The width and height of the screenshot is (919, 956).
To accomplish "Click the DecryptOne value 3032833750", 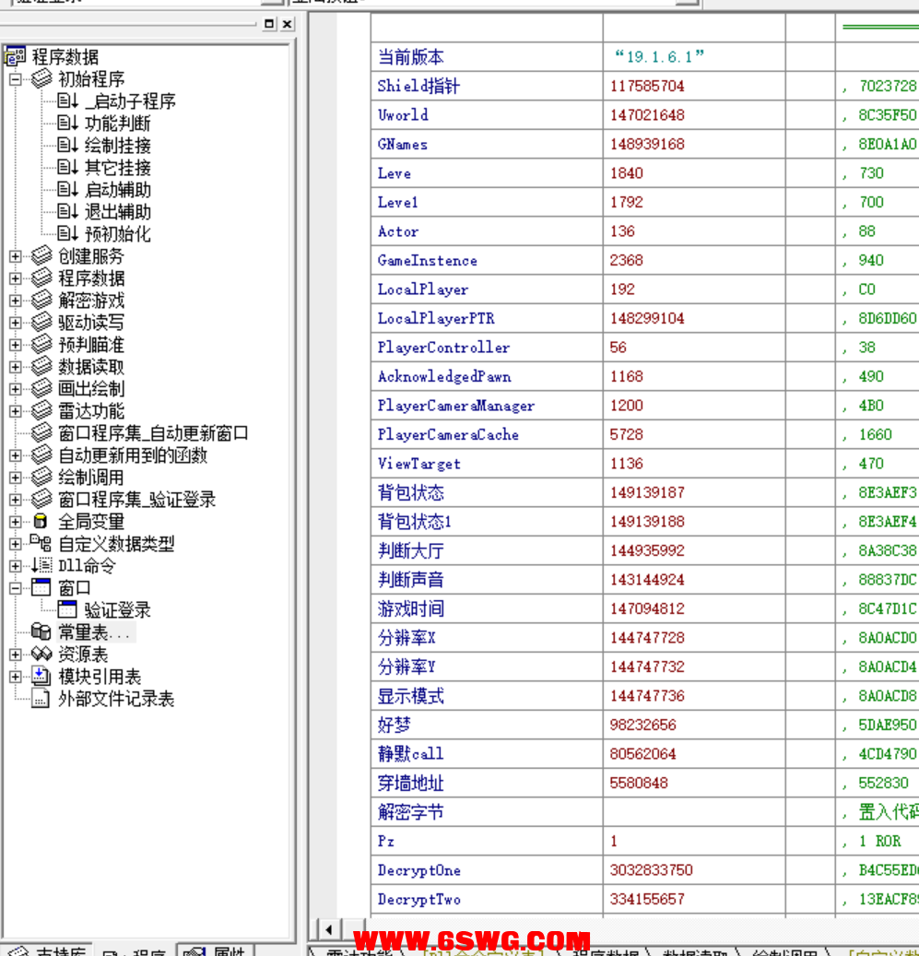I will tap(652, 870).
